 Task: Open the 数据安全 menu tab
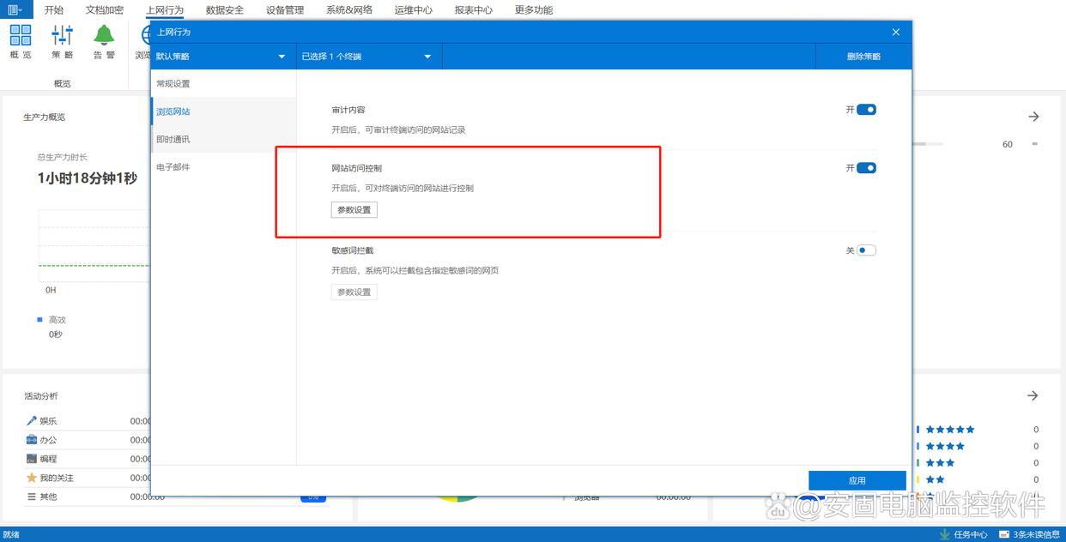[225, 10]
